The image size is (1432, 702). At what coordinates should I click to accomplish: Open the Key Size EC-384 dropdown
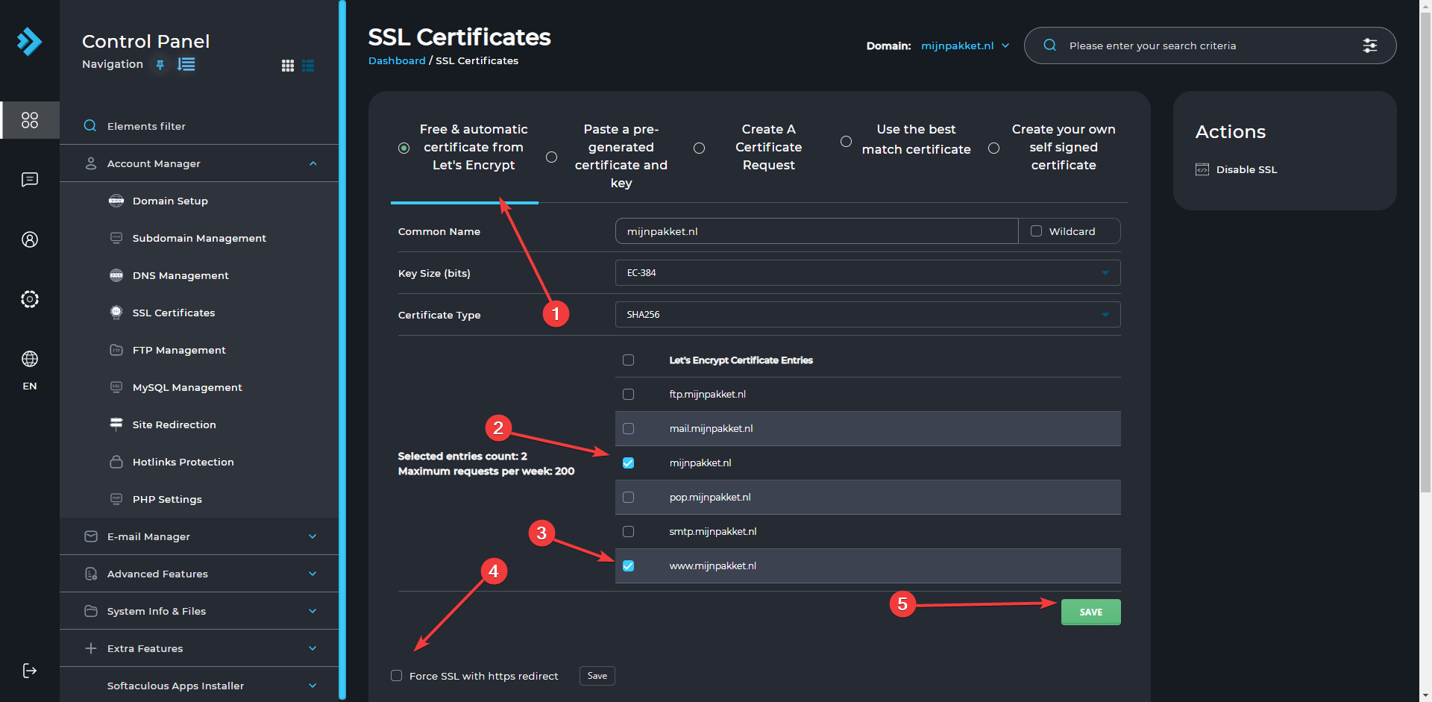pyautogui.click(x=867, y=273)
